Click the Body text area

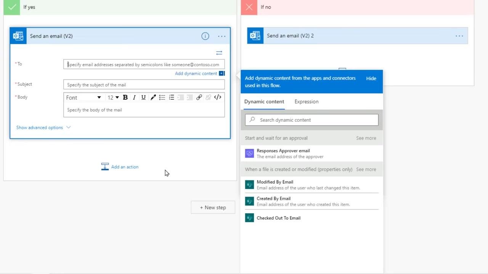[144, 110]
